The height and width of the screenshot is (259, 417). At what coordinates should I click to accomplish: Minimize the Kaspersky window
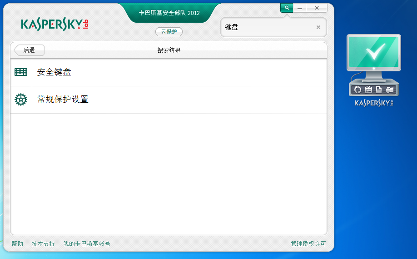[300, 8]
